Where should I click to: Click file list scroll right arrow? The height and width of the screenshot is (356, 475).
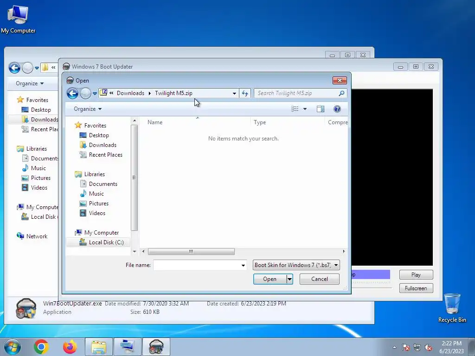(x=344, y=251)
